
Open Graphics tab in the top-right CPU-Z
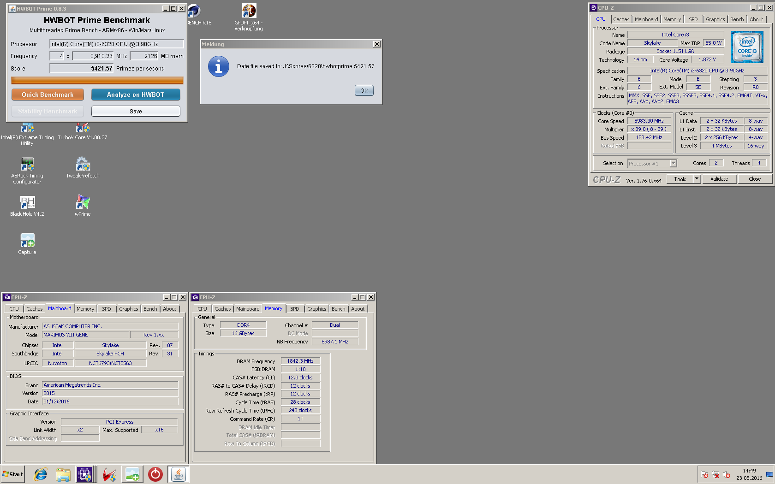pos(715,19)
